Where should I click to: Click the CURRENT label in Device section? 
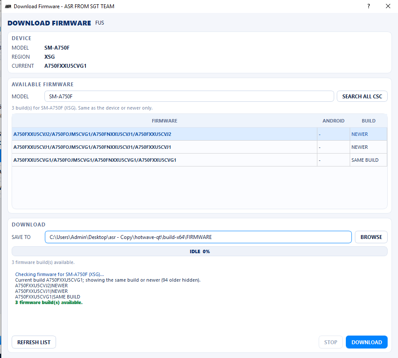click(x=23, y=66)
